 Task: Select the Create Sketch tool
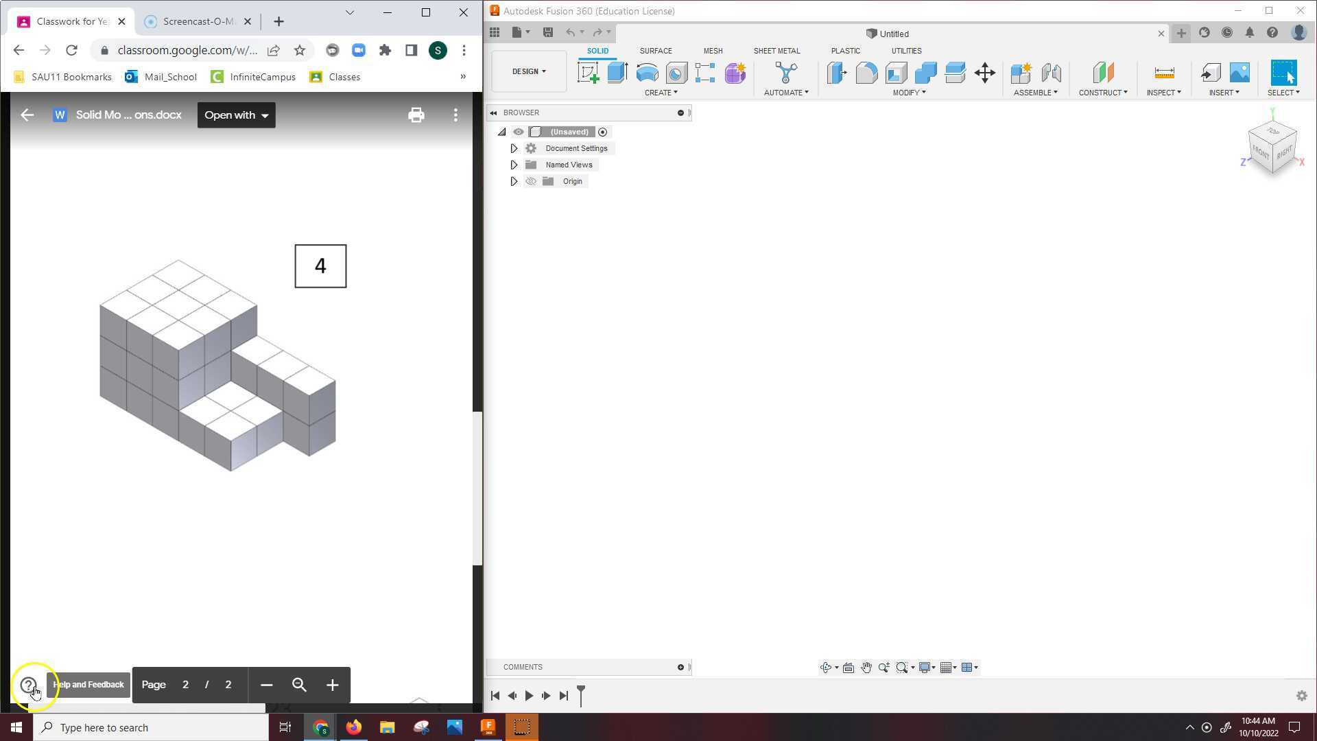pyautogui.click(x=588, y=73)
